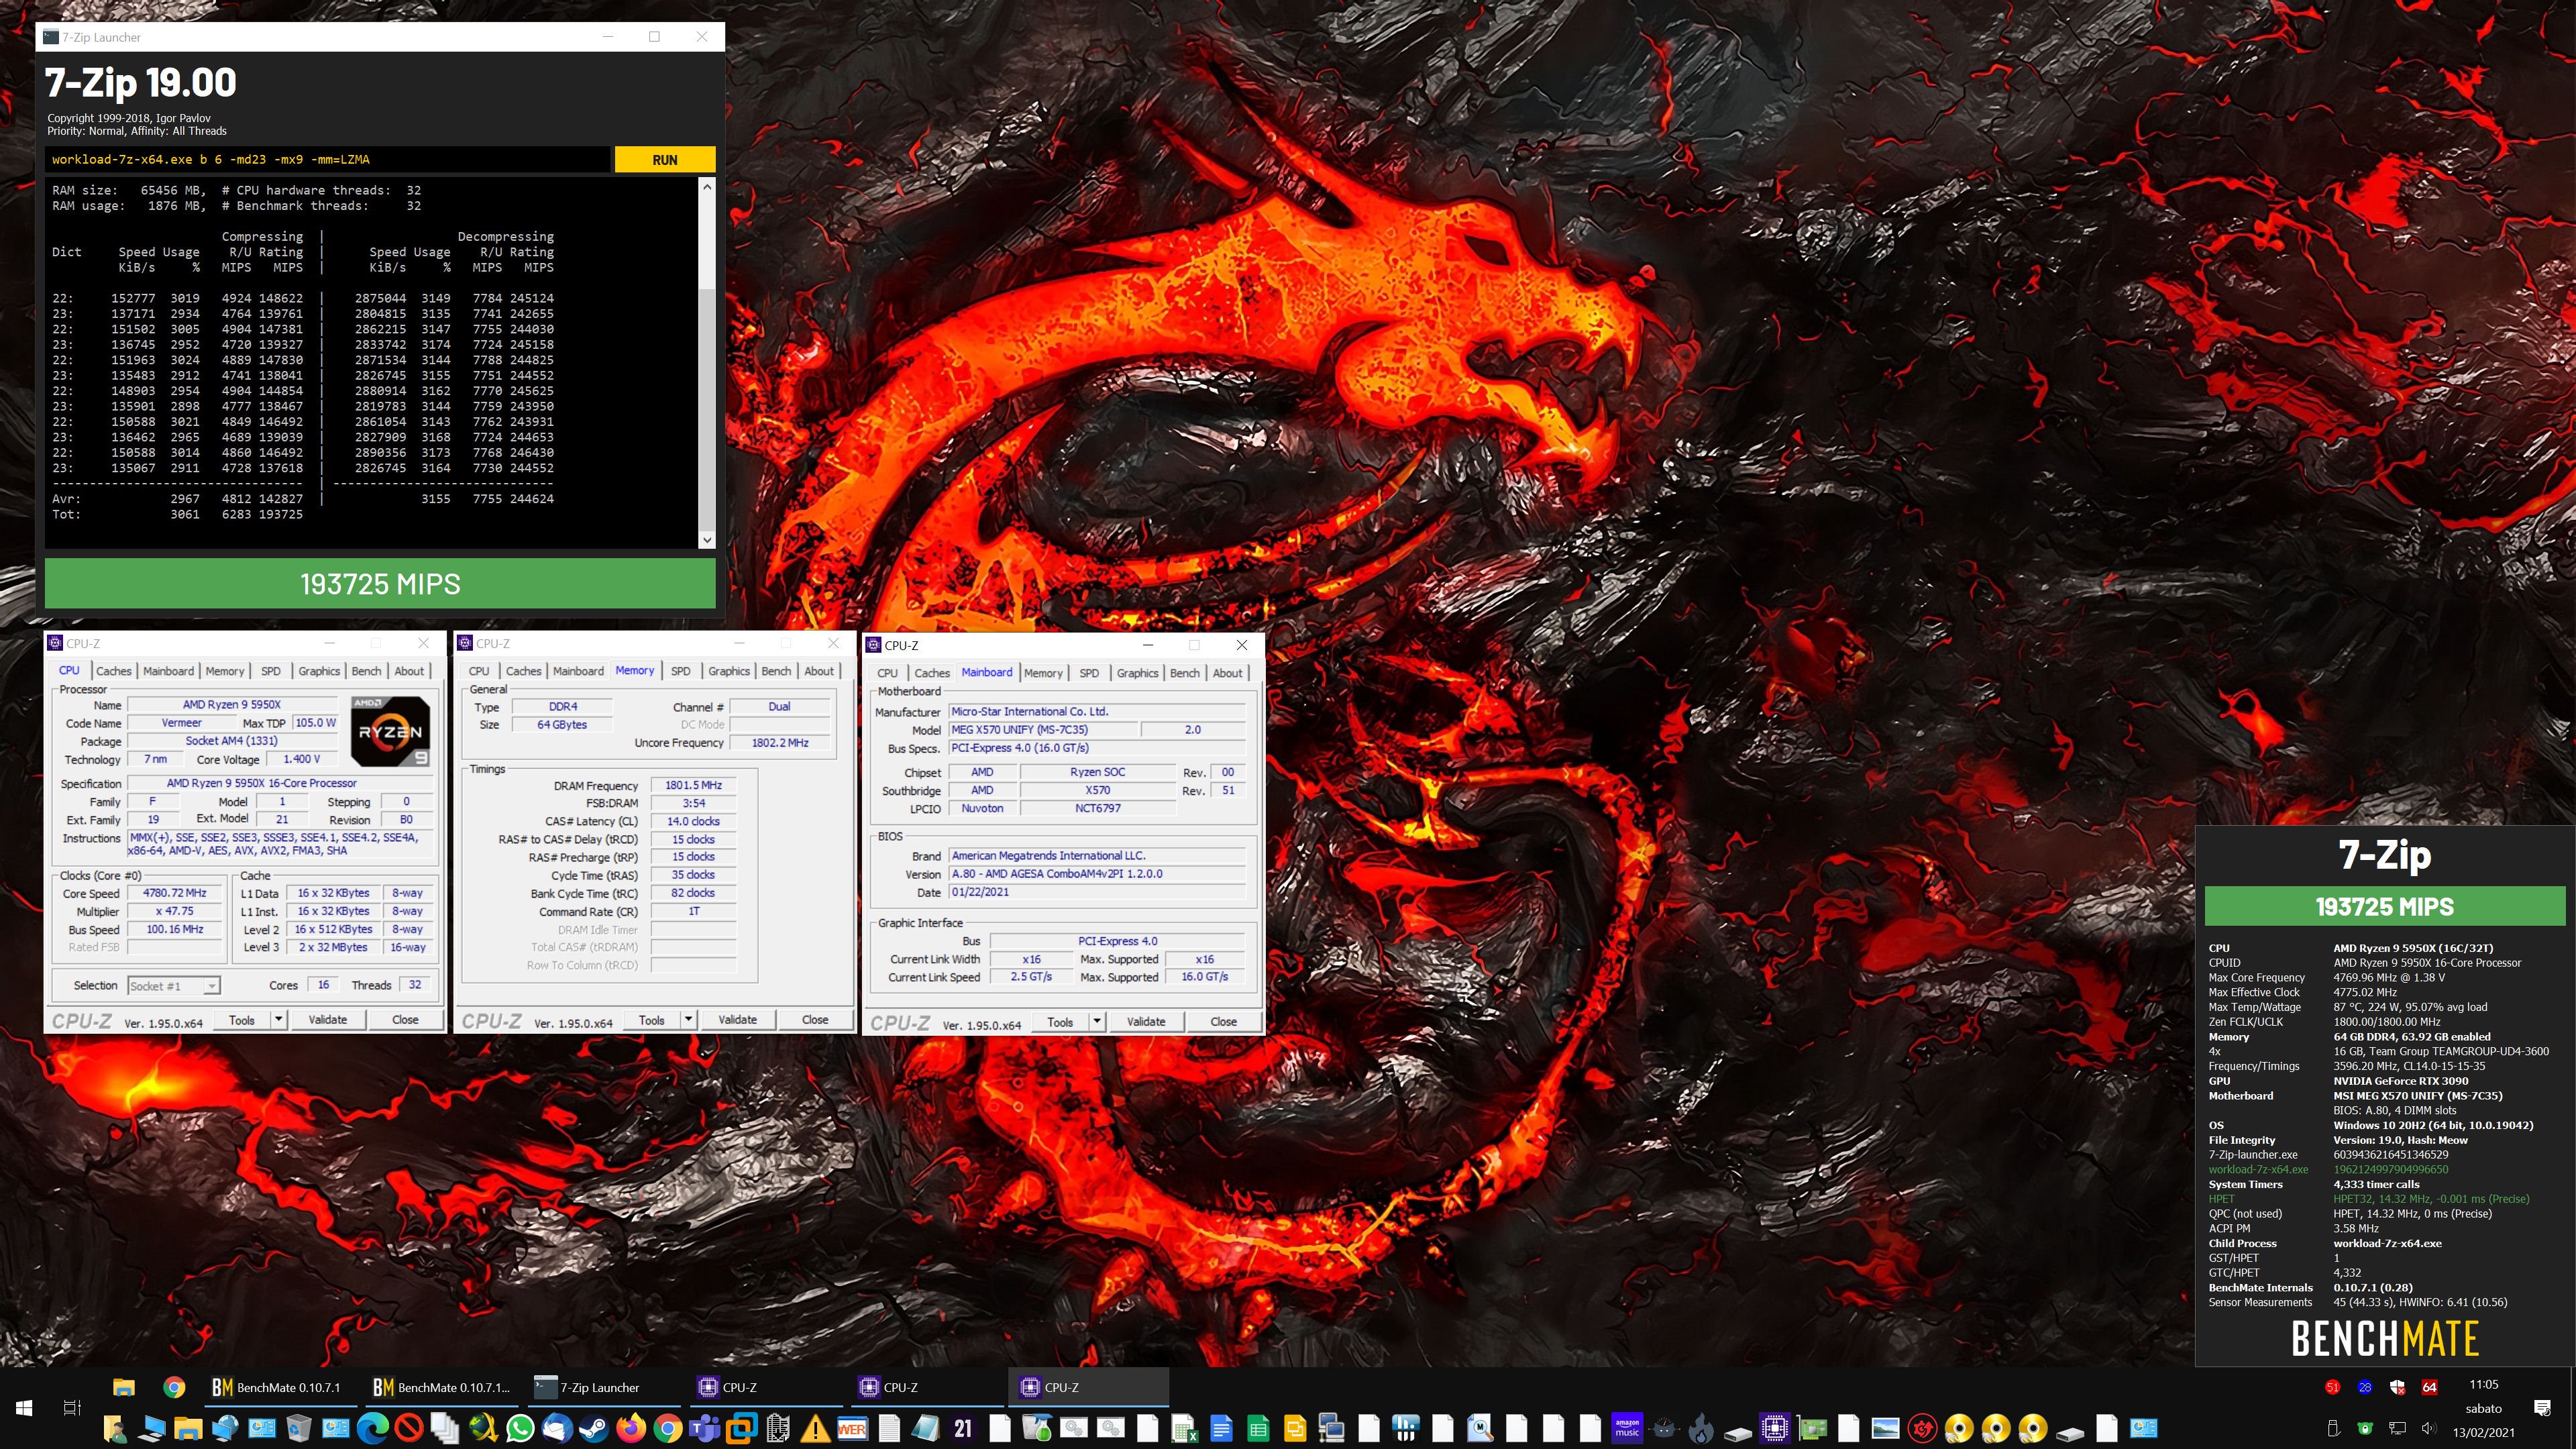The image size is (2576, 1449).
Task: Open File Explorer pinned above the taskbar
Action: click(124, 1387)
